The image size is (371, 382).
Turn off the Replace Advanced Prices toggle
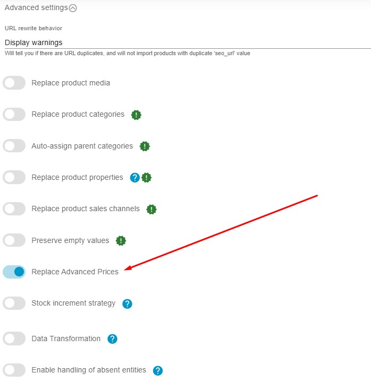[x=14, y=272]
